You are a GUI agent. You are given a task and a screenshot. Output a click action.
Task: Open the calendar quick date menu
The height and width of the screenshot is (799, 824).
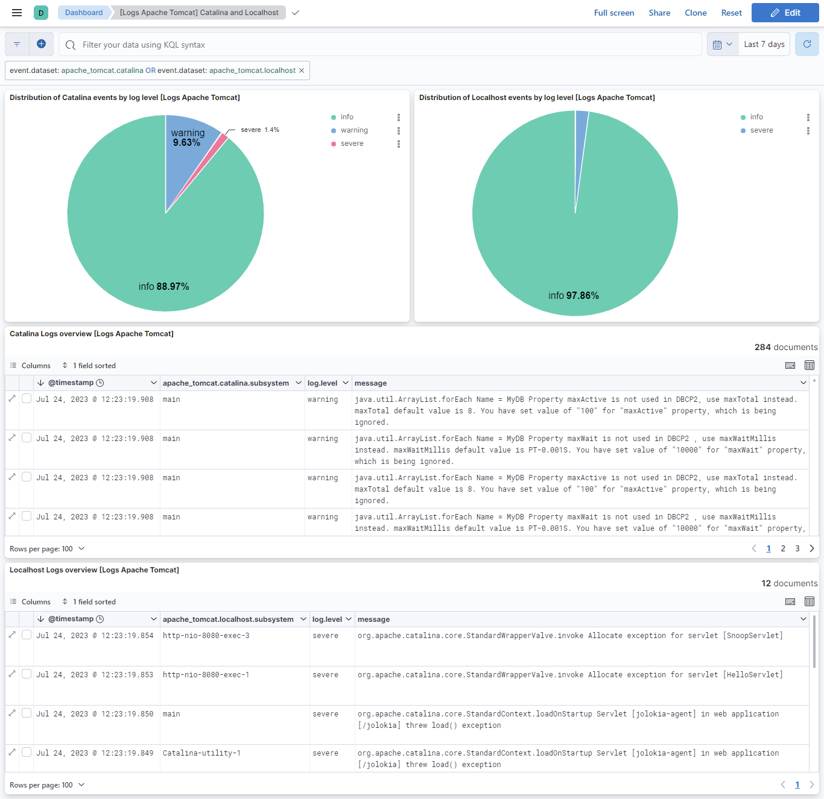[x=722, y=44]
